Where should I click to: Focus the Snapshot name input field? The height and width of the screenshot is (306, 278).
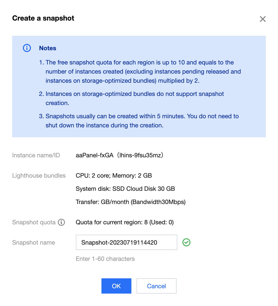click(x=126, y=242)
